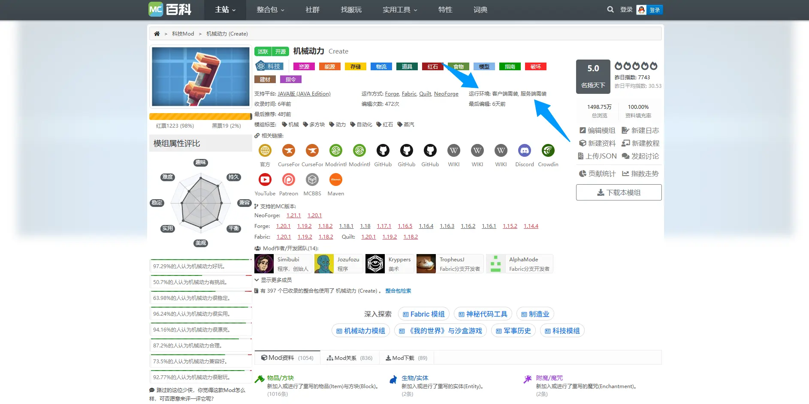Viewport: 809px width, 404px height.
Task: Click the Quilt 1.18.2 version link
Action: click(411, 237)
